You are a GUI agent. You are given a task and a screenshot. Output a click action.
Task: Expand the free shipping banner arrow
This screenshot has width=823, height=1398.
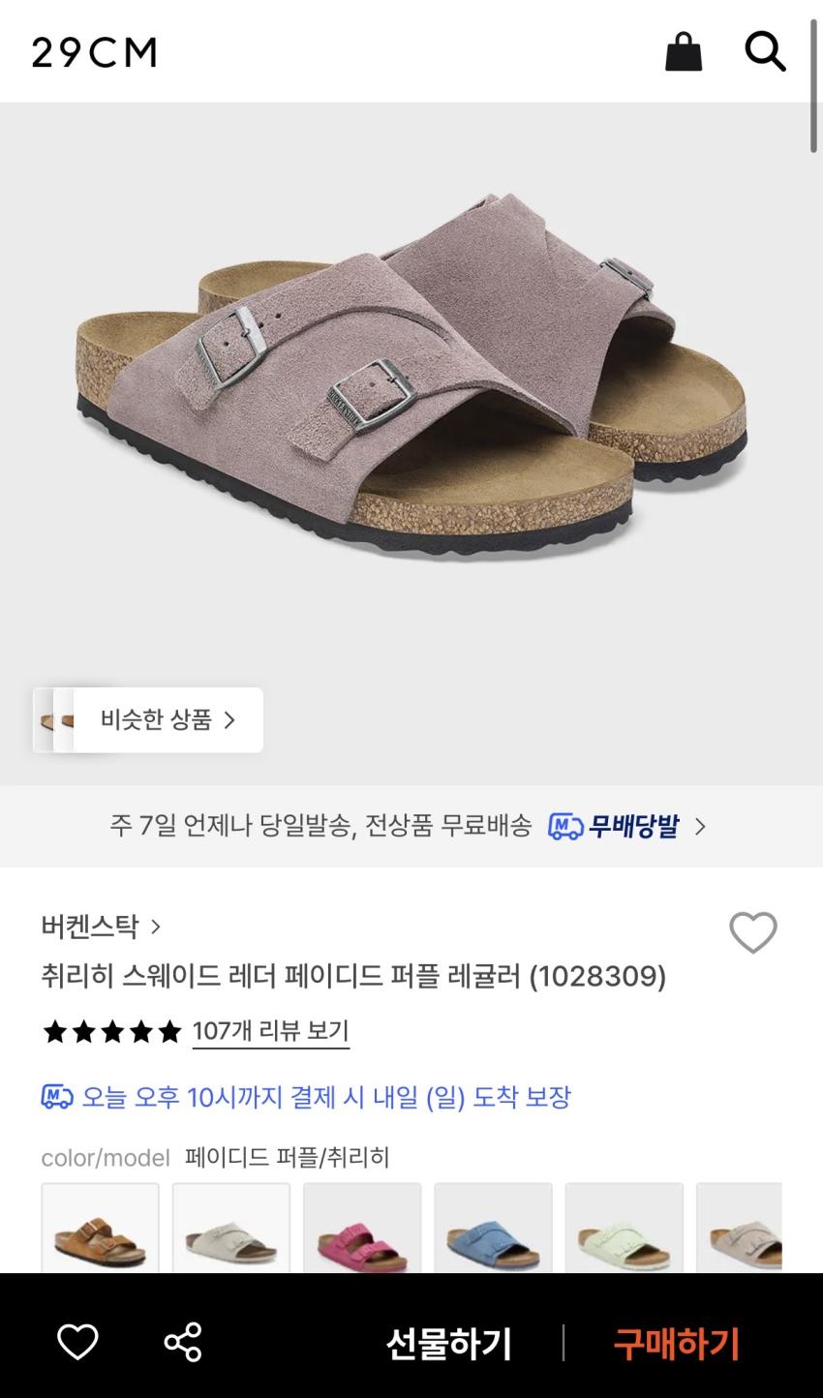(x=700, y=827)
